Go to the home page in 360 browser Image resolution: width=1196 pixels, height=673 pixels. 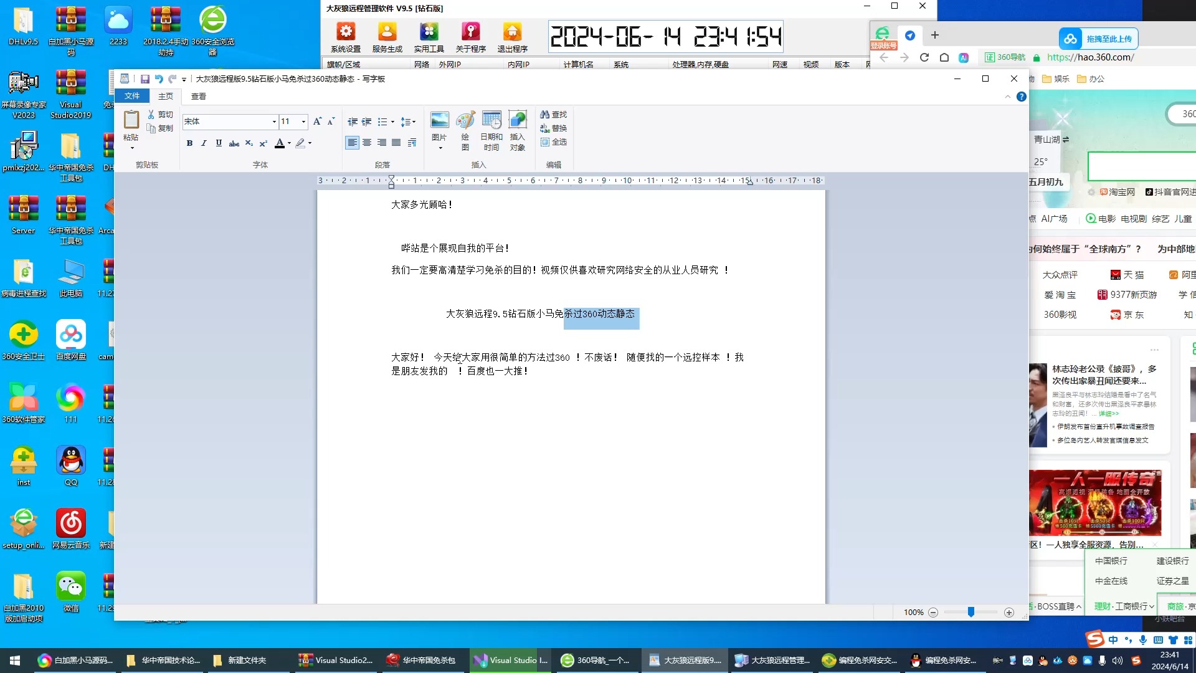944,57
